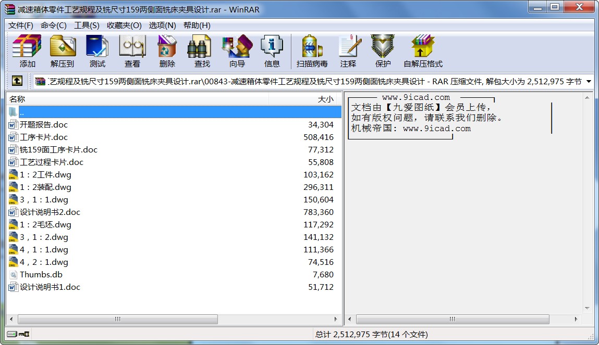
Task: Click file list scroll right arrow
Action: pyautogui.click(x=336, y=319)
